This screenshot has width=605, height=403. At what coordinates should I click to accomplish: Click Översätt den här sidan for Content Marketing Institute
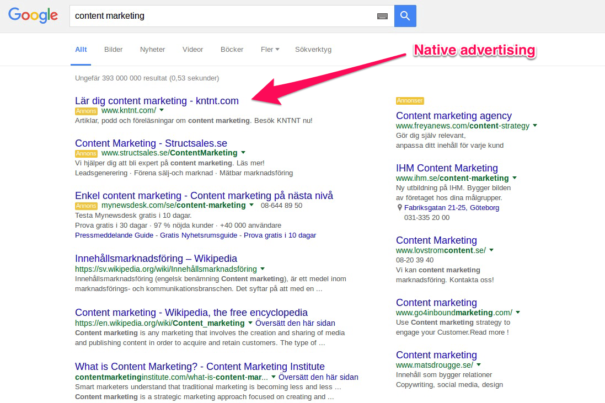coord(318,377)
